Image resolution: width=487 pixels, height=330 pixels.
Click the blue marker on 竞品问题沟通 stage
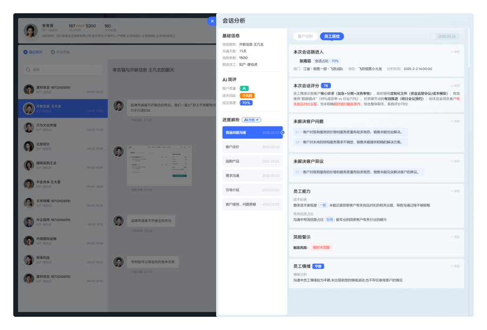283,132
